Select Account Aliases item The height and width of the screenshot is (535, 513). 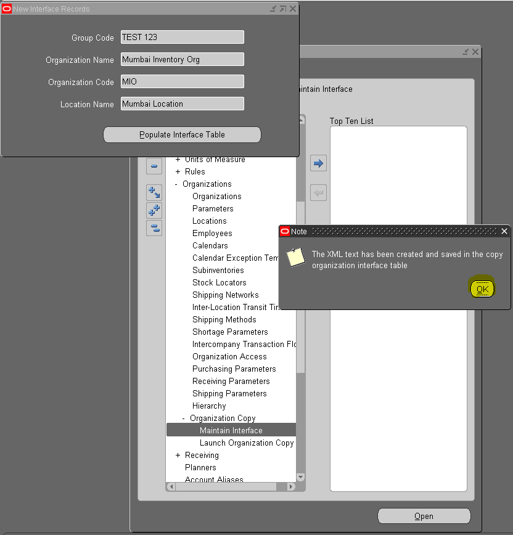(x=214, y=479)
